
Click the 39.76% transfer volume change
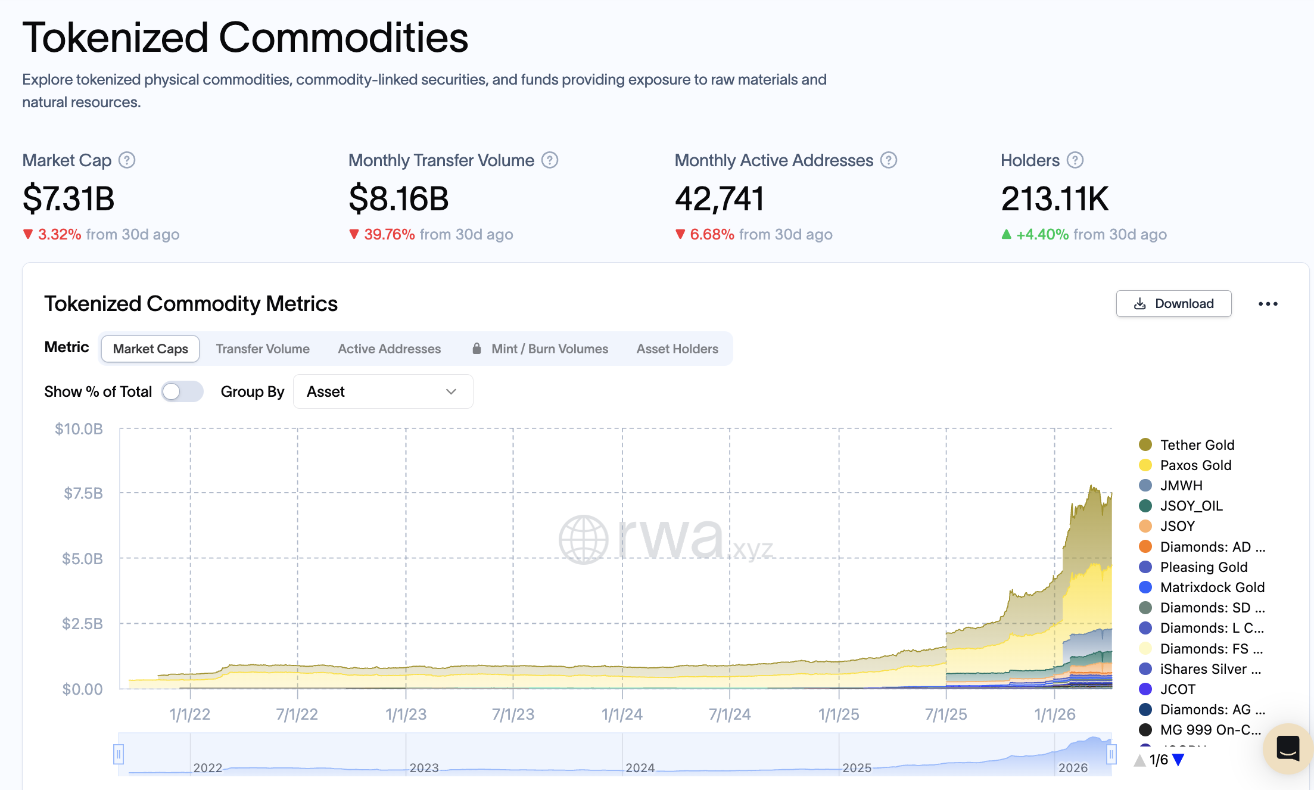390,234
